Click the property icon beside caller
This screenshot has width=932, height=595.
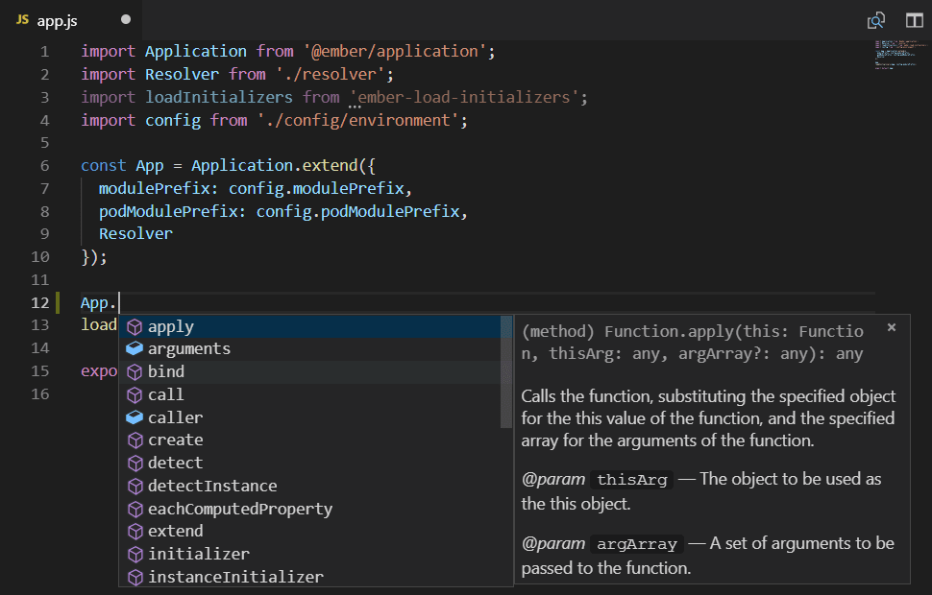tap(135, 417)
